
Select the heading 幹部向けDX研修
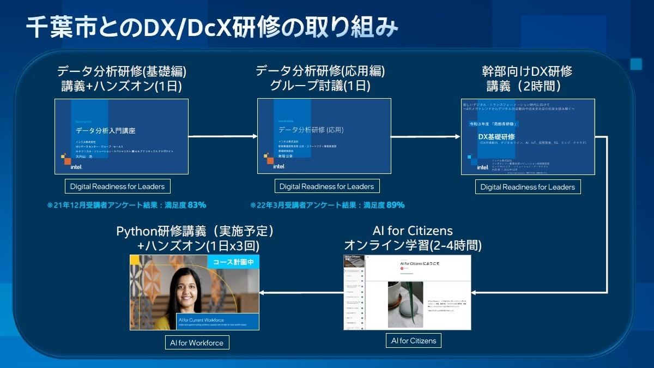click(527, 71)
